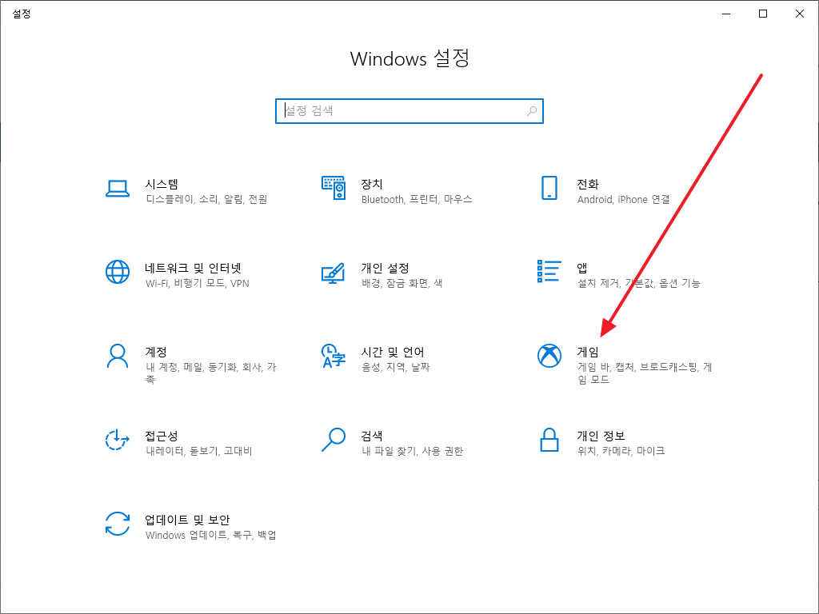Open the 네트워크 및 인터넷 globe icon
Screen dimensions: 819x614
[118, 272]
